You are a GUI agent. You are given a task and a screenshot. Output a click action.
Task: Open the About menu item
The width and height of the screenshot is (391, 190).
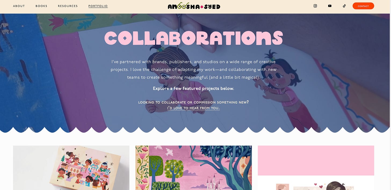coord(19,6)
